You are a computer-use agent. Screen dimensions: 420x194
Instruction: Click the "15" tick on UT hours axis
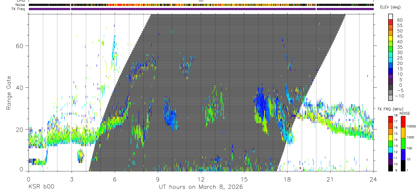coord(244,179)
